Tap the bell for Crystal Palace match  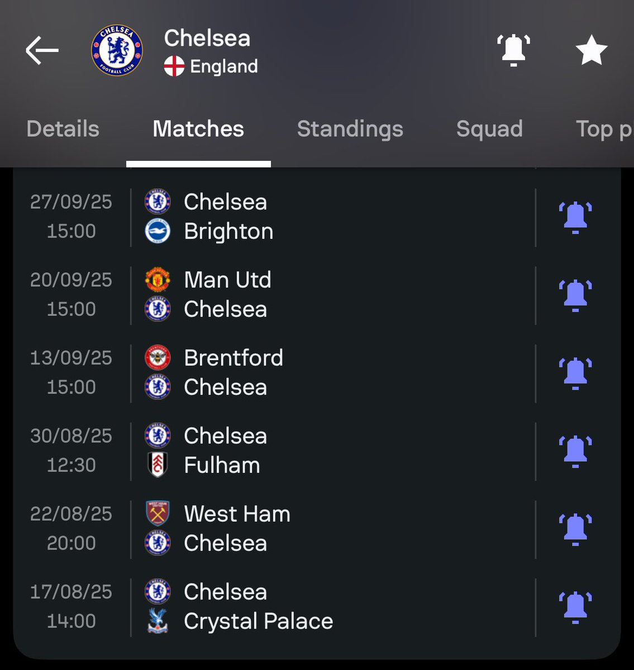point(575,607)
